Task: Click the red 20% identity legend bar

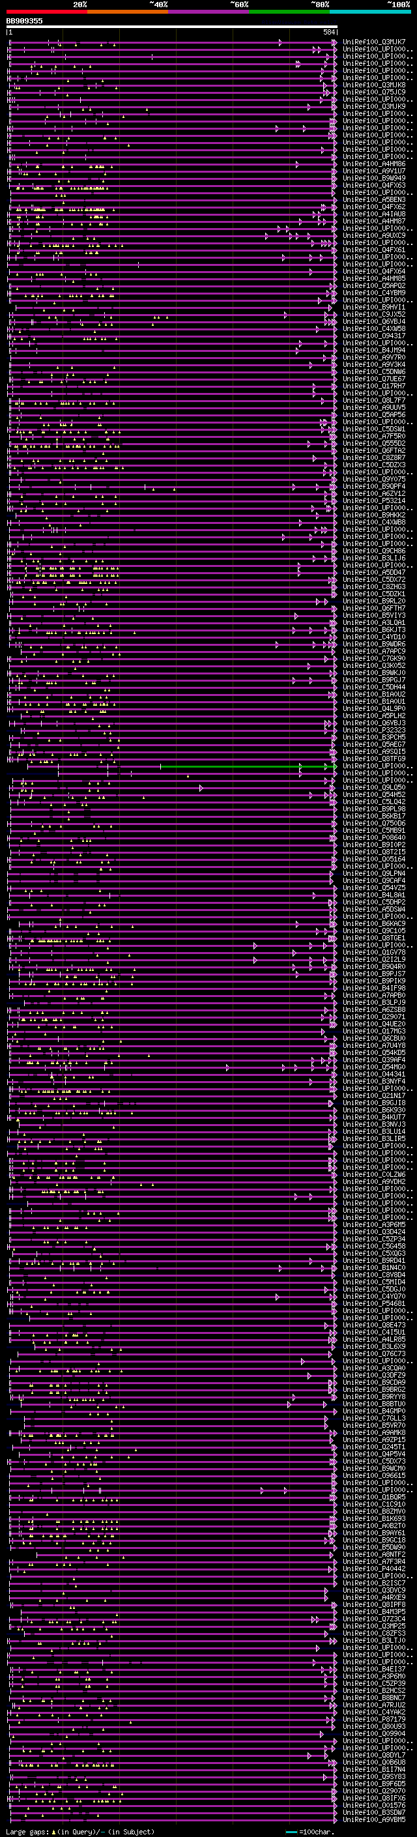Action: [x=46, y=12]
